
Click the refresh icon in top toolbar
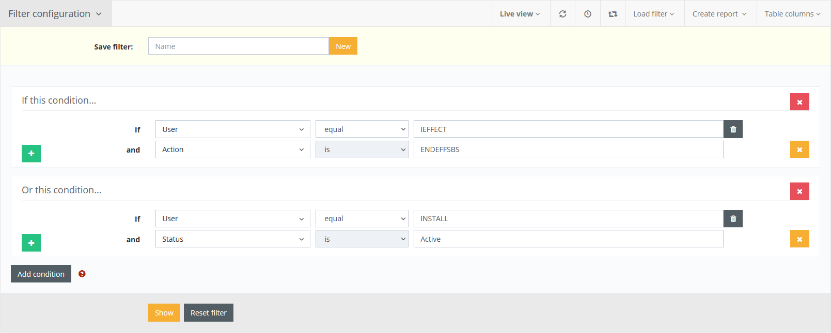[562, 14]
